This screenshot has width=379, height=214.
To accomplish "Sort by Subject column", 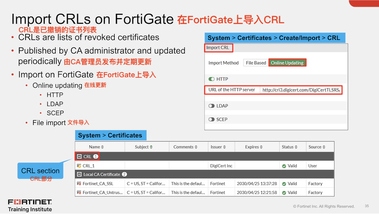I will 143,147.
